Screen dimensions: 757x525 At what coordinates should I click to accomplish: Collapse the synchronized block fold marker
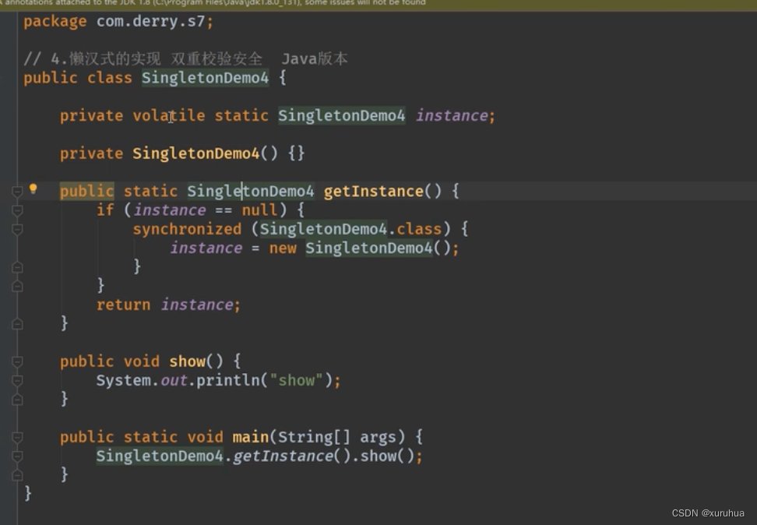click(17, 230)
